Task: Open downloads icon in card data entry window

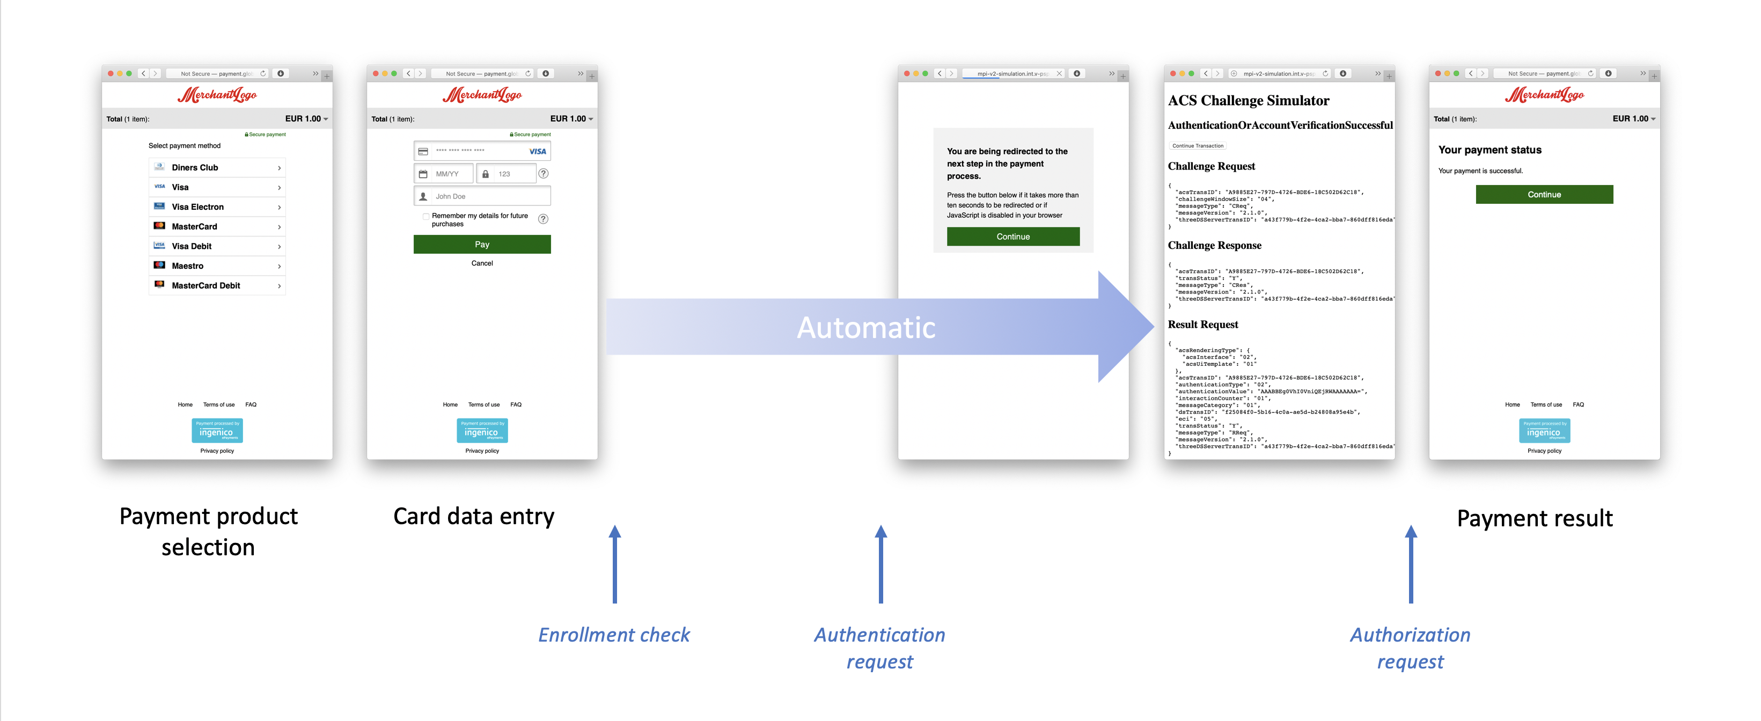Action: point(546,74)
